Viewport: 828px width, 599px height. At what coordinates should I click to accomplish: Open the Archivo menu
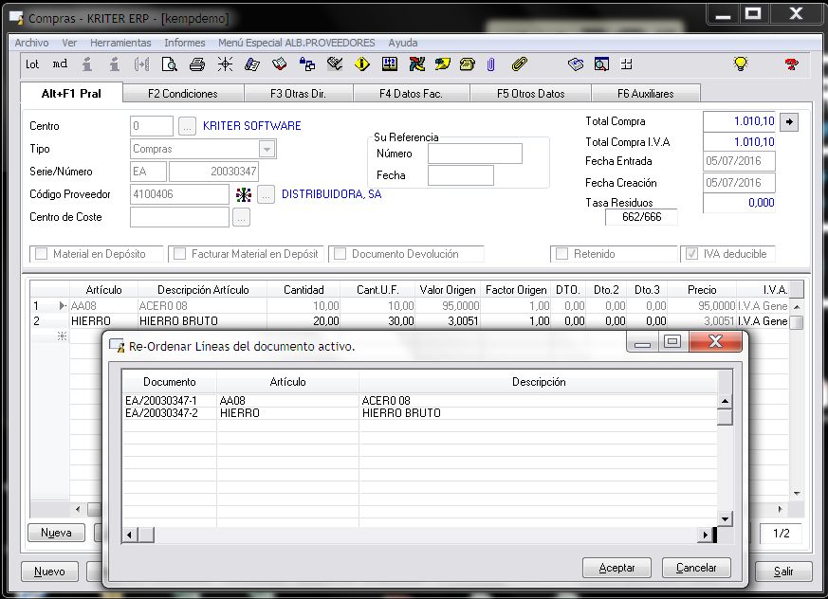31,43
